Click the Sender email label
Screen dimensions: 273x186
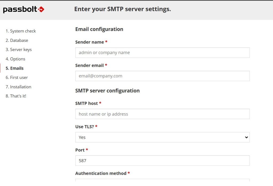(x=90, y=65)
